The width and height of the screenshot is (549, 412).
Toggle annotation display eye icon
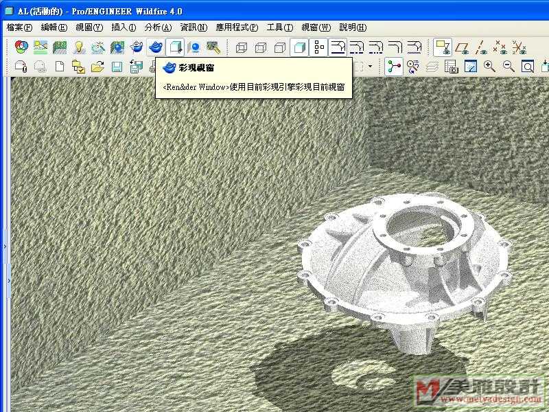click(x=443, y=47)
